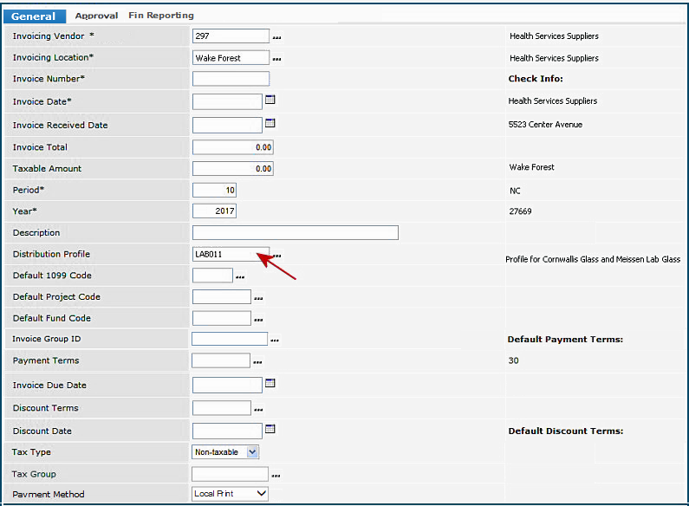
Task: Click the Invoice Total field
Action: (232, 147)
